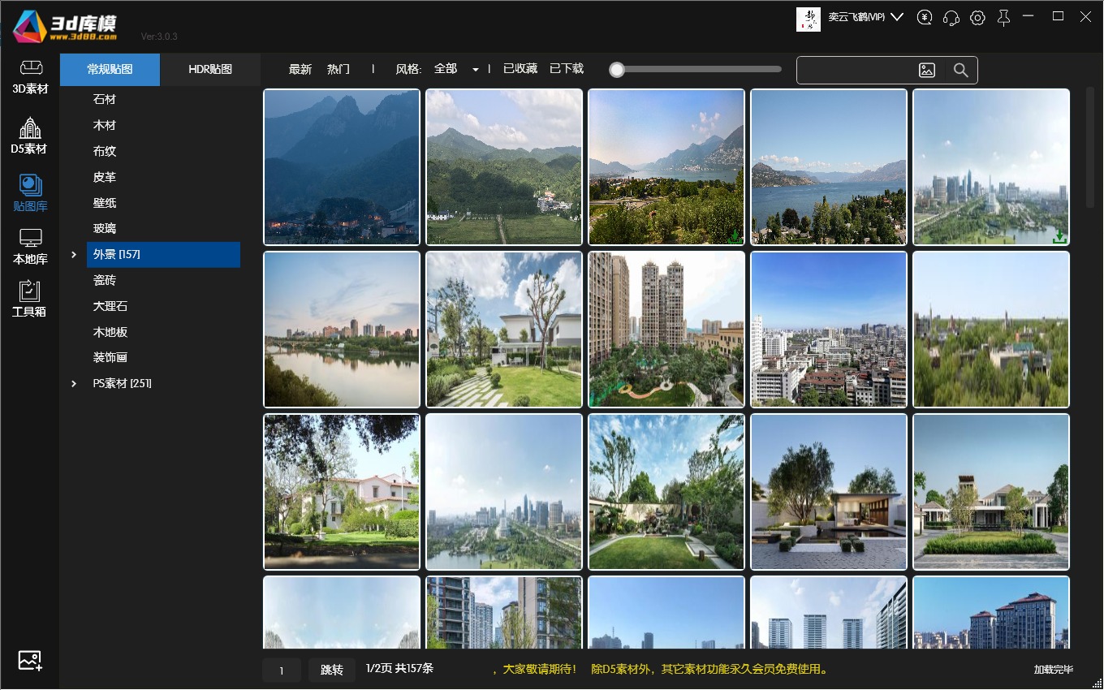Click the 跳转 button

click(332, 671)
